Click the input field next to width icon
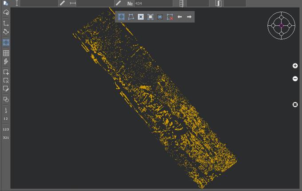 [x=95, y=3]
